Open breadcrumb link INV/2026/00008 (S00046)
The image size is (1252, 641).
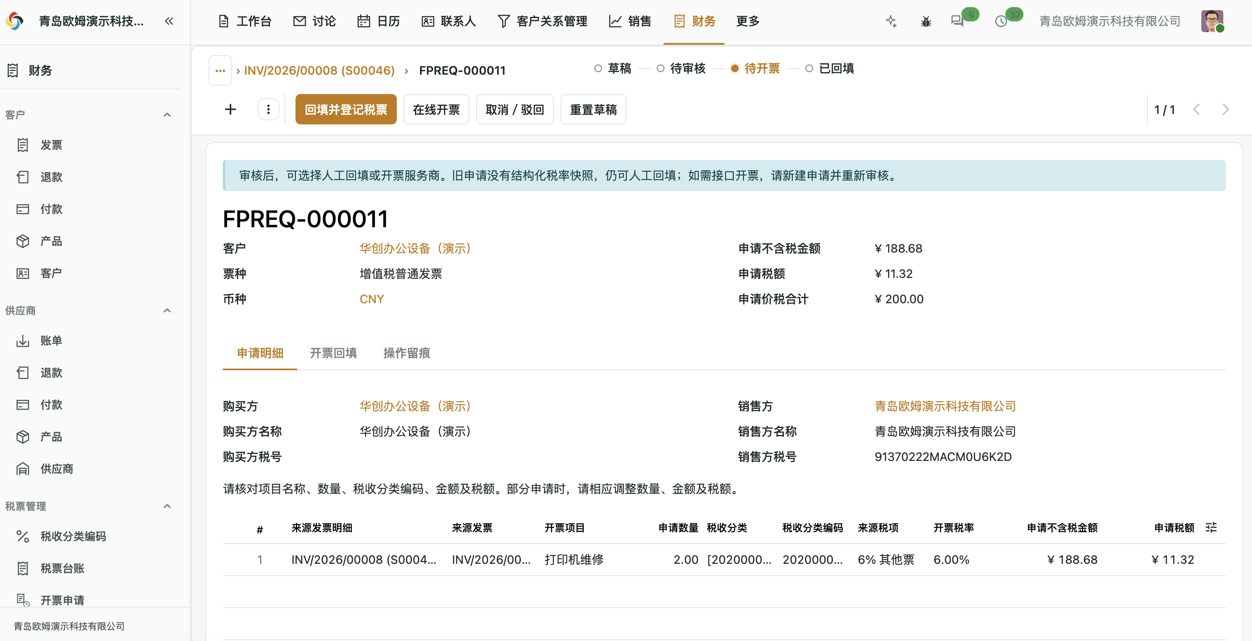click(x=319, y=70)
